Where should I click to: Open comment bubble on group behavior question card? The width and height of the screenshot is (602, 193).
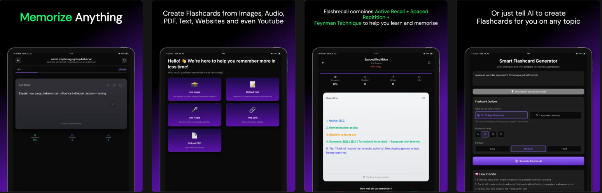coord(114,85)
